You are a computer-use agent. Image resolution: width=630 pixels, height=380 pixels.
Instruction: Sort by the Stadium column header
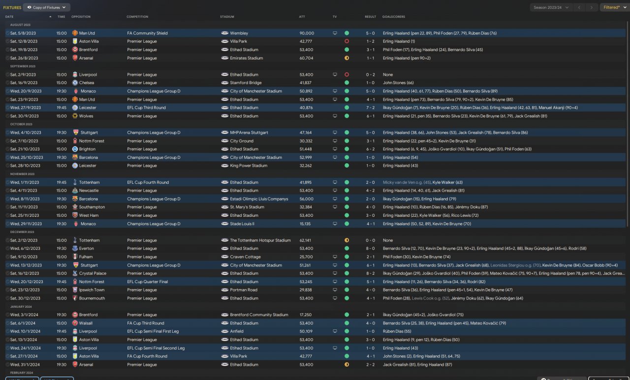pos(227,17)
